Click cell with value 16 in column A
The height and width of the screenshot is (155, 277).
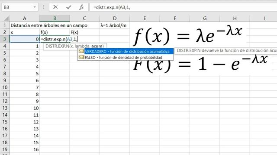tap(25, 149)
